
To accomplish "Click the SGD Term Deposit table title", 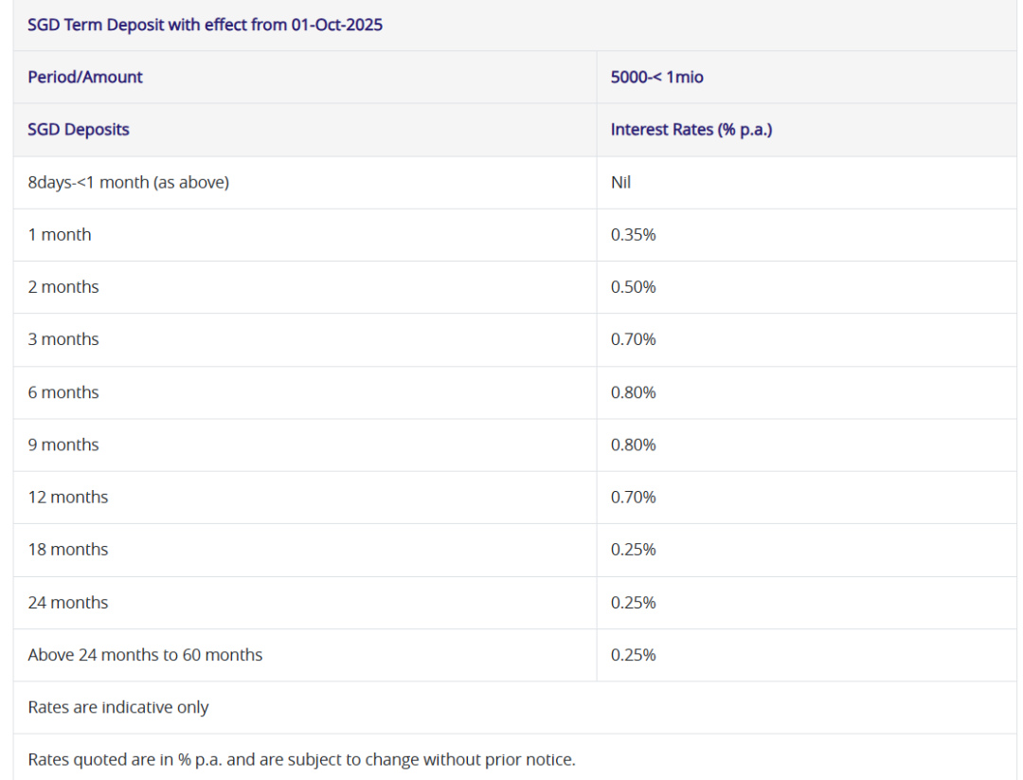I will coord(205,26).
